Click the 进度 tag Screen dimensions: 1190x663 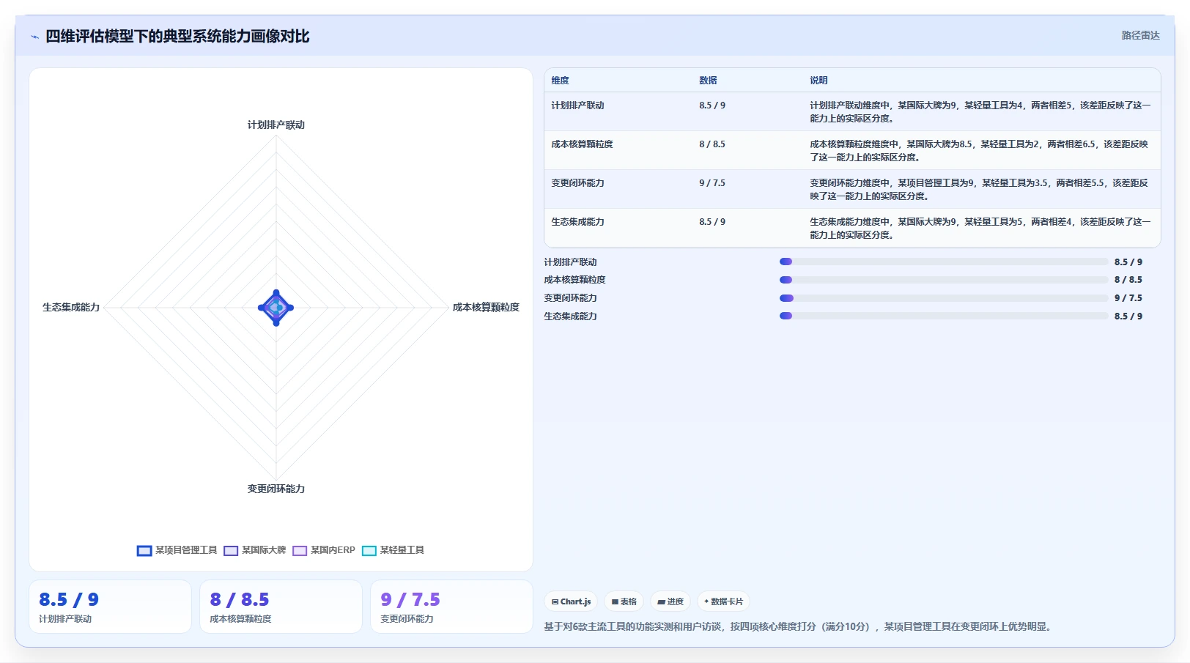click(670, 601)
